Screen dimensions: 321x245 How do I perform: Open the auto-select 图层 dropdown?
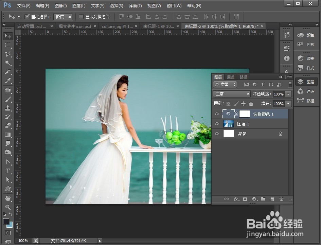63,17
